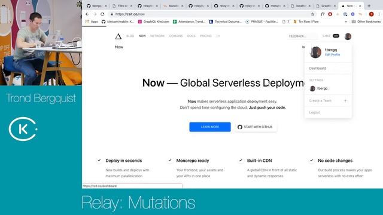Bookmark this page with the star icon
Viewport: 383px width, 215px height.
(x=312, y=14)
